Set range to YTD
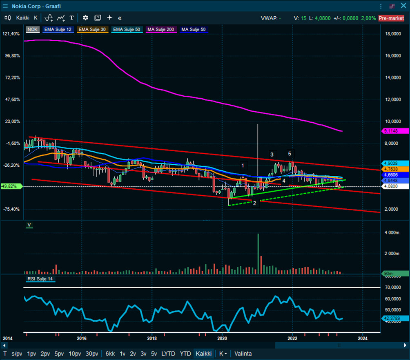The height and width of the screenshot is (360, 410). [x=185, y=354]
